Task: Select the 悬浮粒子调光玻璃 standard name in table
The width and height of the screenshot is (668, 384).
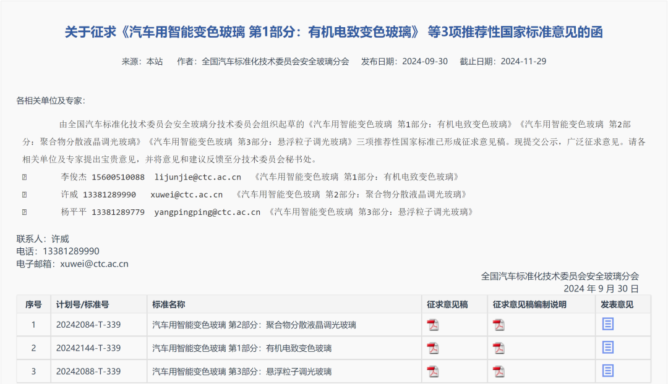Action: 242,371
